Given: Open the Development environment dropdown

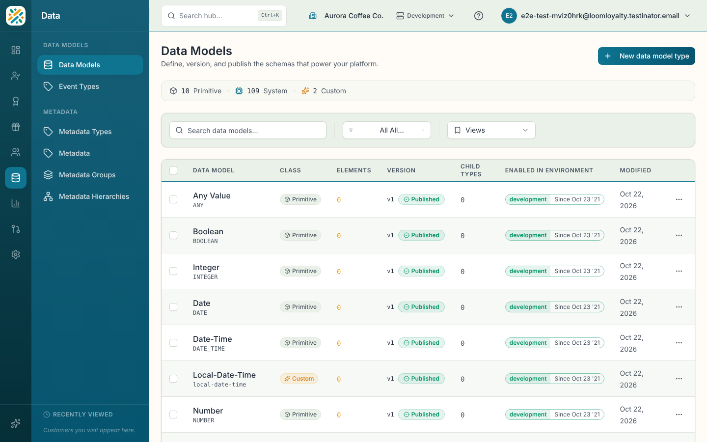Looking at the screenshot, I should tap(425, 16).
